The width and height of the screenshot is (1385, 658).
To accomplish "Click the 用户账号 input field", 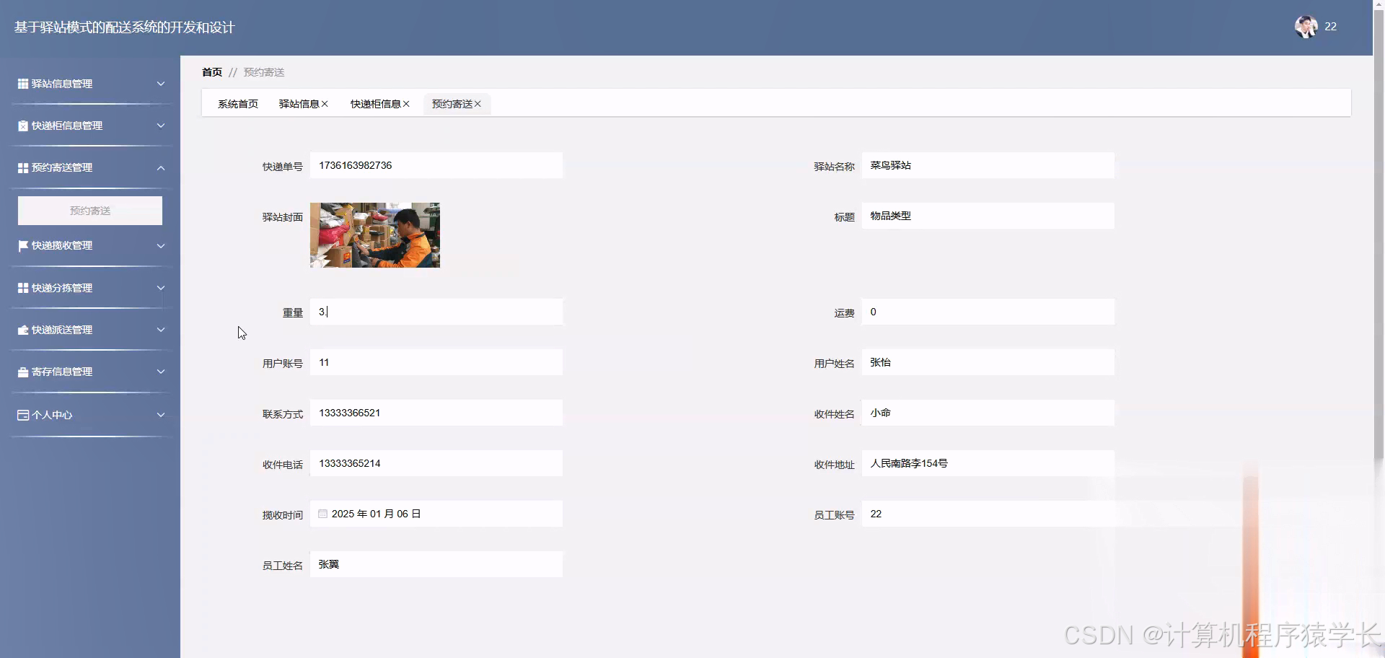I will click(x=436, y=362).
